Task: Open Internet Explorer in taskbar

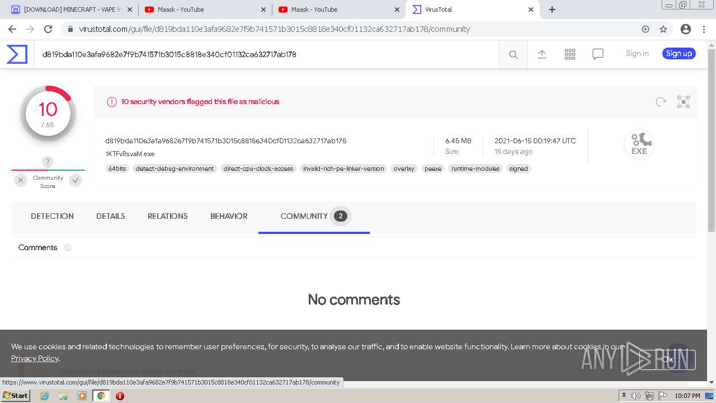Action: pos(44,396)
